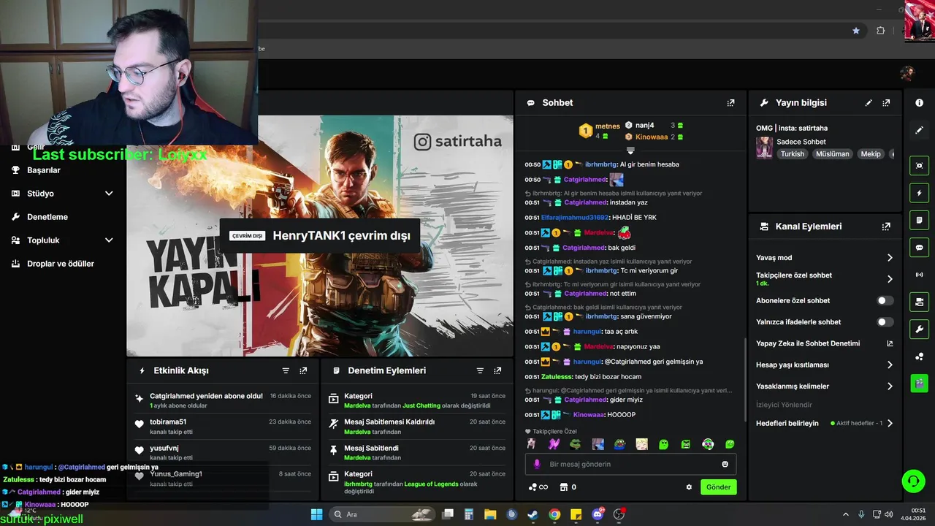Open tobirama51 follow event

(223, 426)
